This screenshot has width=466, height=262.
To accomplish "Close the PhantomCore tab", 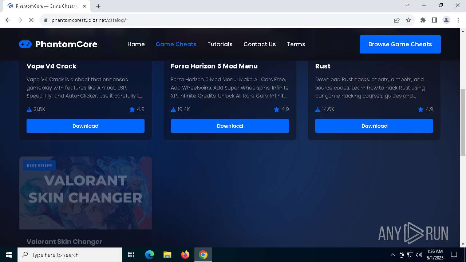I will [x=85, y=6].
